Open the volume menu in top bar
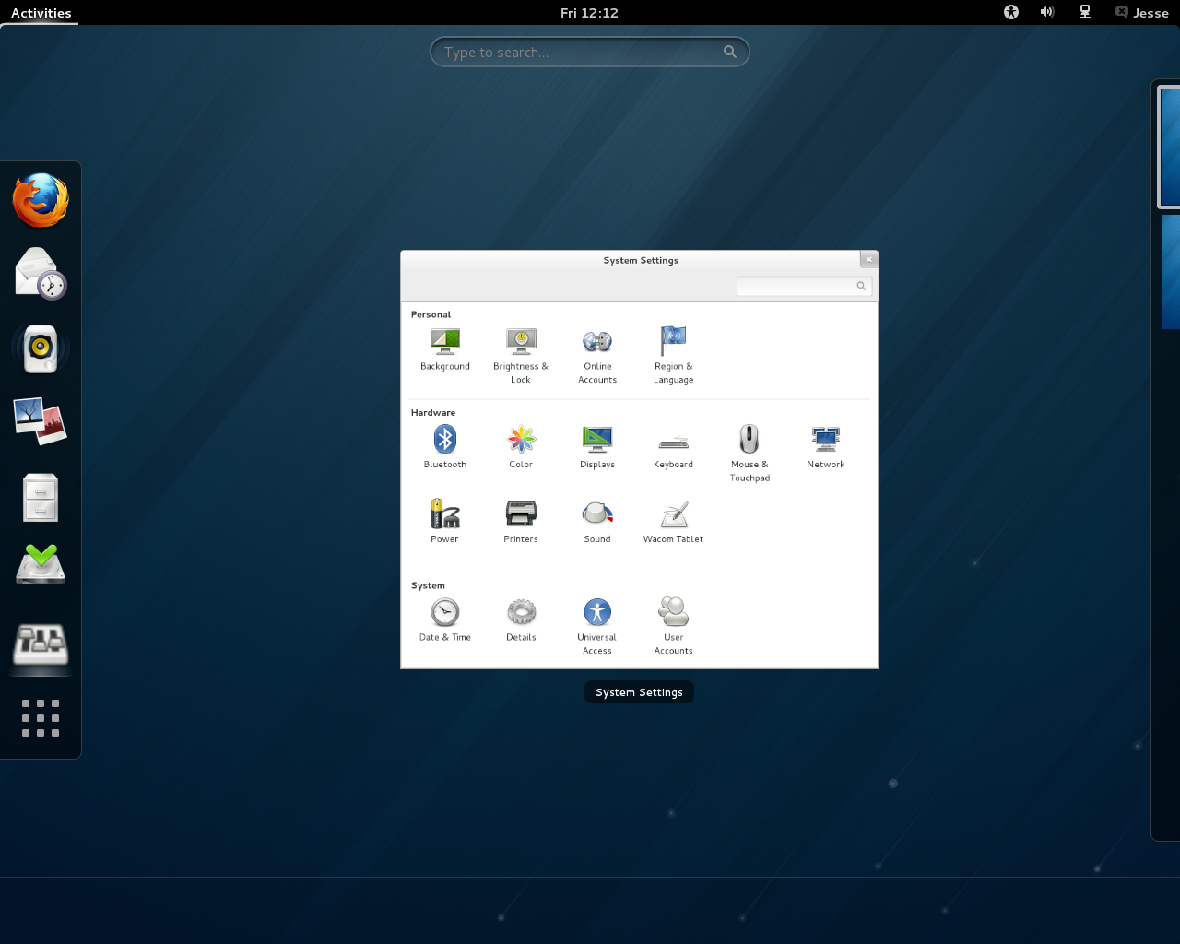1180x944 pixels. click(x=1047, y=12)
